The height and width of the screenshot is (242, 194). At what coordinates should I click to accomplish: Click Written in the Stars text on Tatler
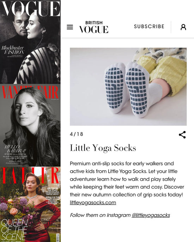pos(53,189)
